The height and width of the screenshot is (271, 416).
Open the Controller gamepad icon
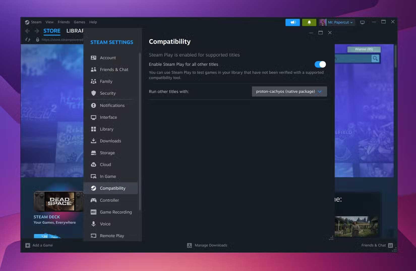pos(94,200)
